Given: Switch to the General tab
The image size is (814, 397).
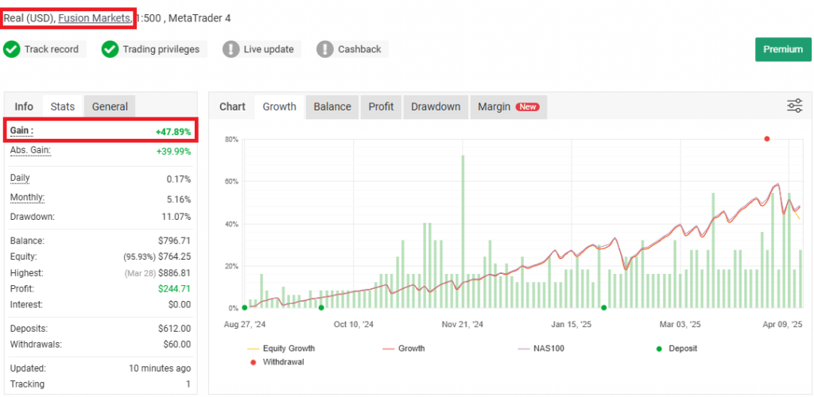Looking at the screenshot, I should (110, 106).
